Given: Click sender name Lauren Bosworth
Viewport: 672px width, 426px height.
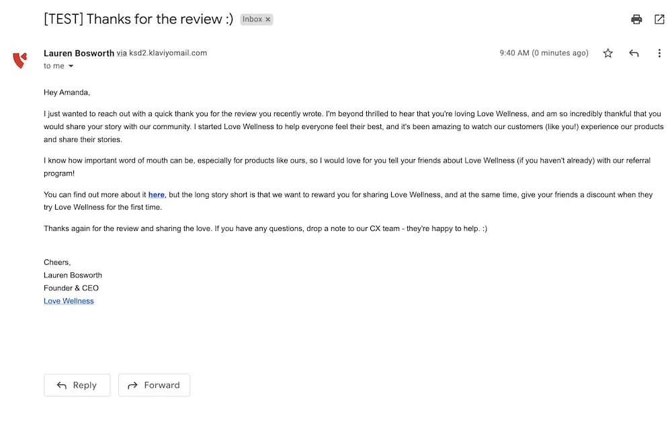Looking at the screenshot, I should (79, 53).
